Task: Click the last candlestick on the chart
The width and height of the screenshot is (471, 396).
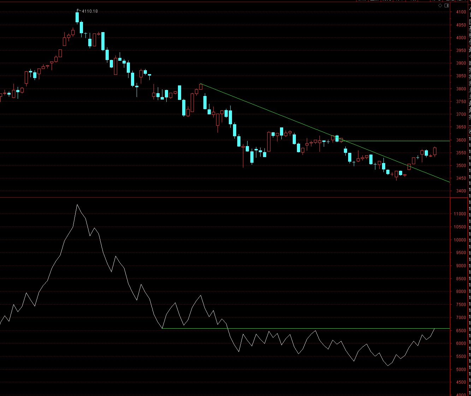Action: (x=435, y=151)
